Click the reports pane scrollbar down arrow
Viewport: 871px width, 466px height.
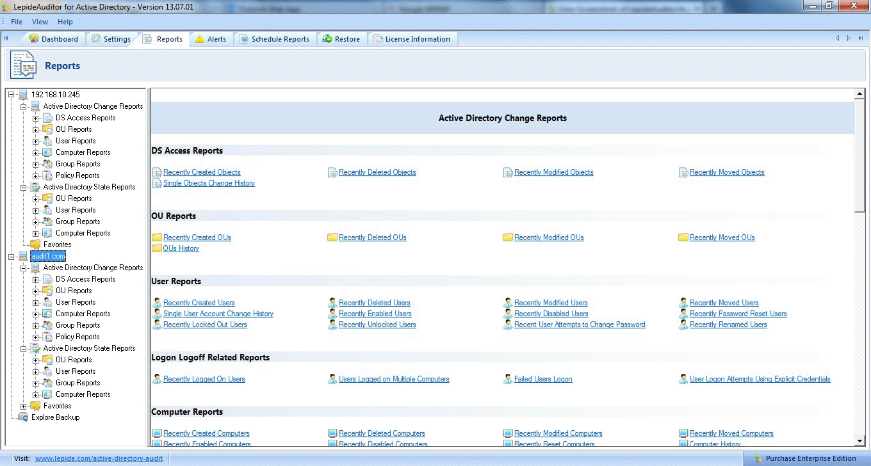click(x=859, y=441)
